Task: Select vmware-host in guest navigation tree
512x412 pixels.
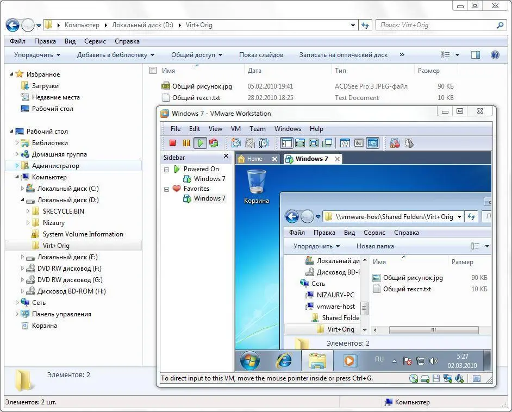Action: (x=335, y=307)
